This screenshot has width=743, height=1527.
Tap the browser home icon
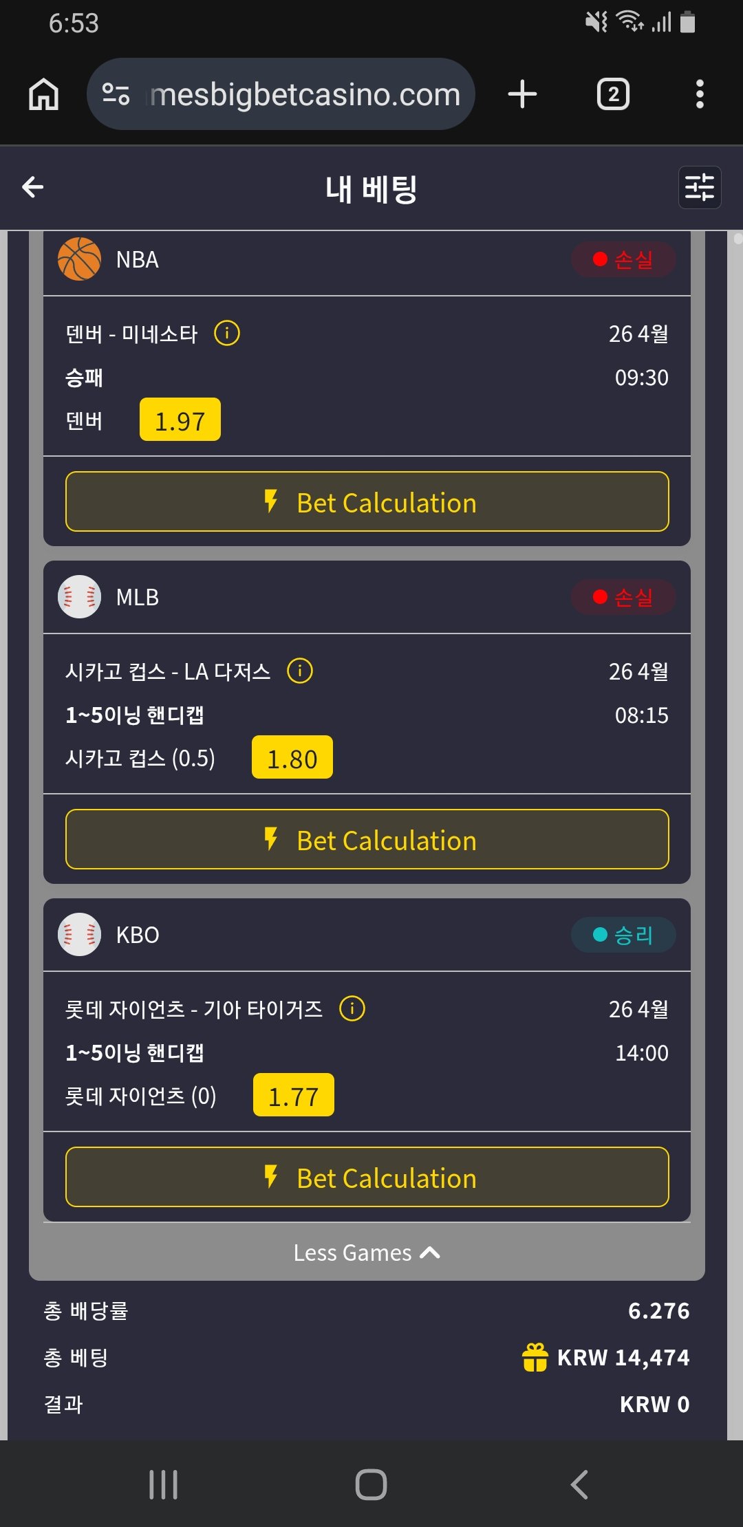[x=44, y=94]
